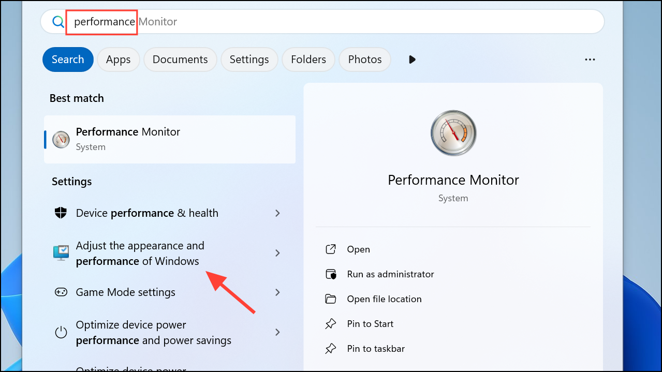Expand Device performance & health chevron
Image resolution: width=662 pixels, height=372 pixels.
pyautogui.click(x=278, y=213)
